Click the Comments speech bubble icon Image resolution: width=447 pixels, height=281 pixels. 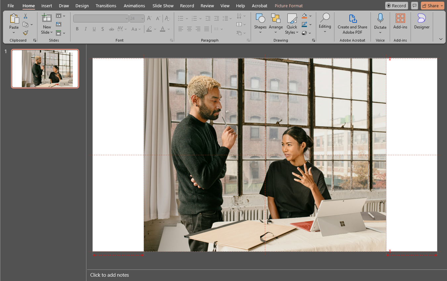[x=415, y=6]
